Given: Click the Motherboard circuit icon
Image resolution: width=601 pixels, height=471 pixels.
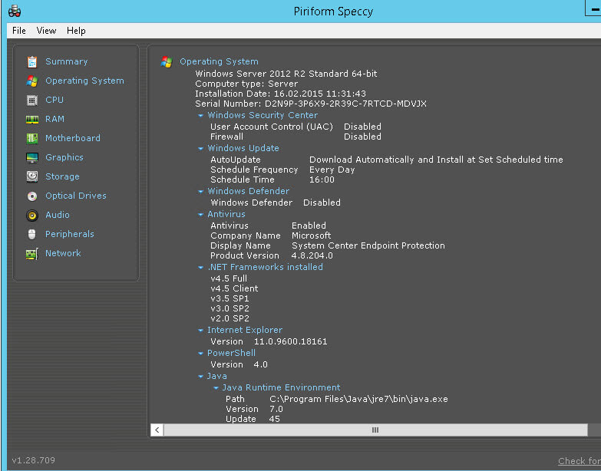Looking at the screenshot, I should 32,138.
